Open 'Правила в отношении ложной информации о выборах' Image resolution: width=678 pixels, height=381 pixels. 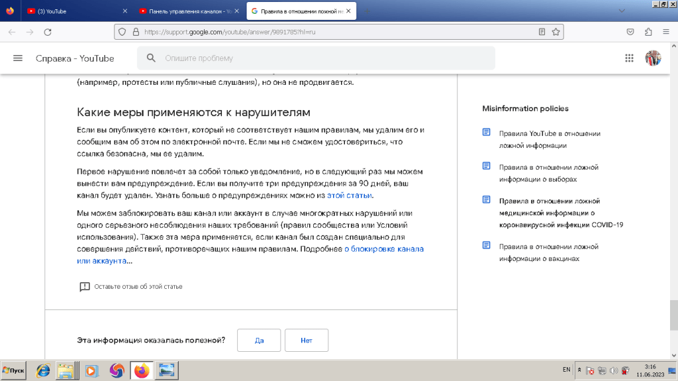548,173
